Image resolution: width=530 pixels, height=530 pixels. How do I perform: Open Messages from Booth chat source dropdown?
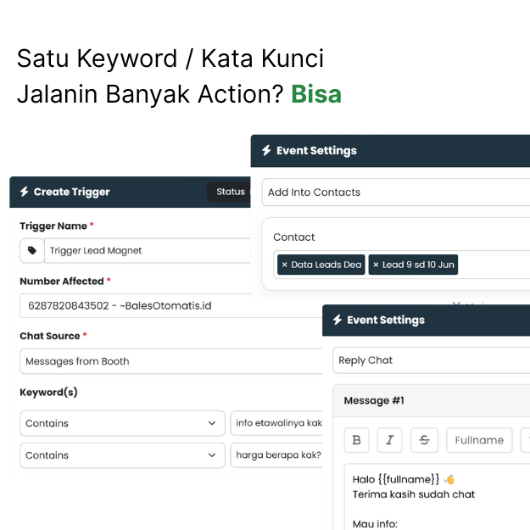[170, 361]
